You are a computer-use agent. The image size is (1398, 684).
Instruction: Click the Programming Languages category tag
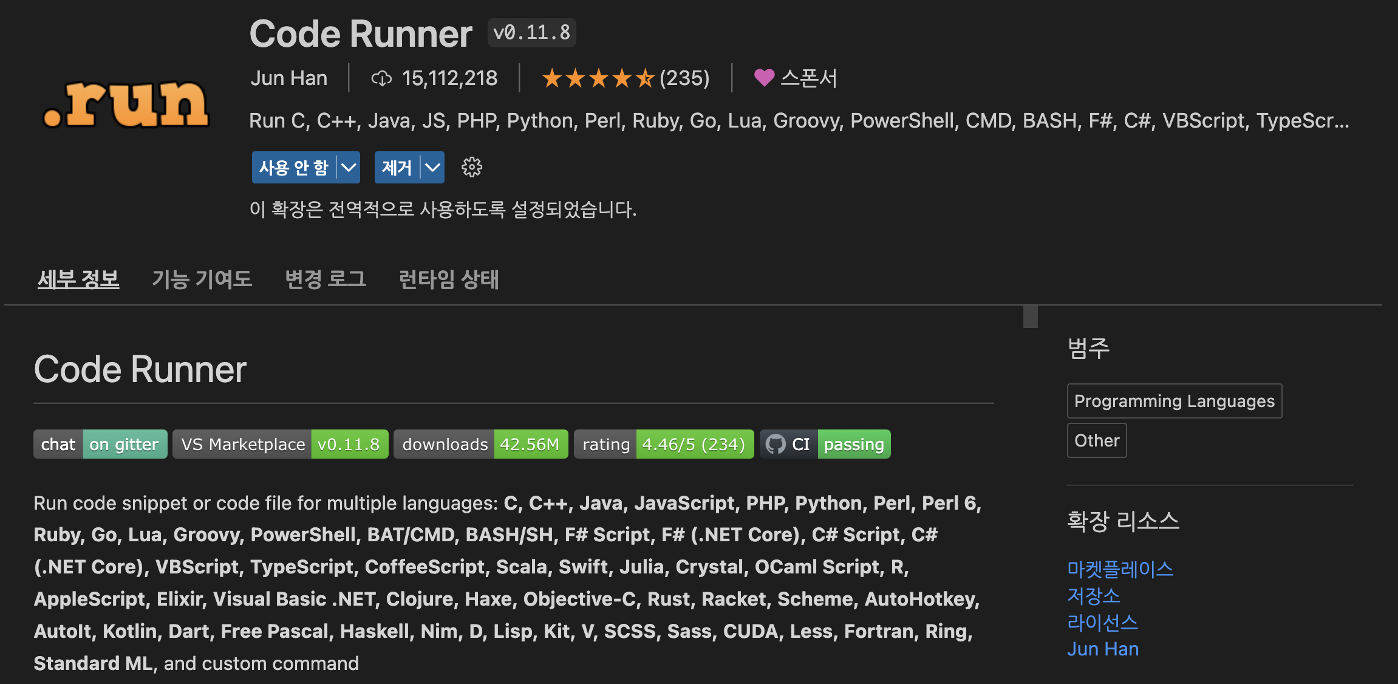click(x=1174, y=401)
